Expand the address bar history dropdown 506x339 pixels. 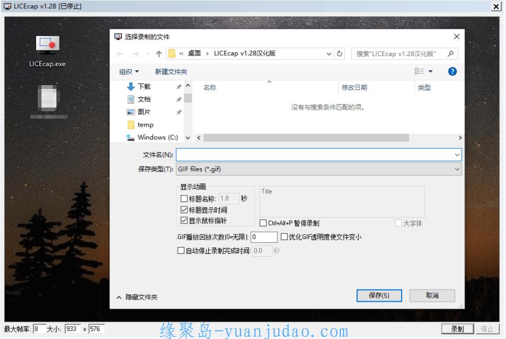click(x=329, y=54)
